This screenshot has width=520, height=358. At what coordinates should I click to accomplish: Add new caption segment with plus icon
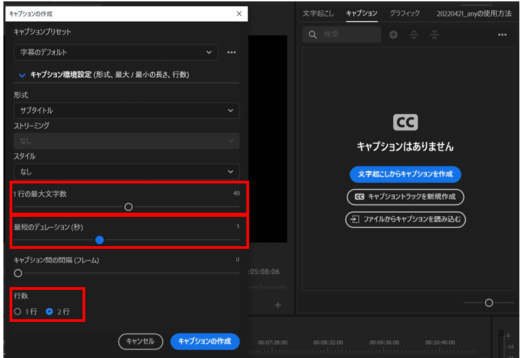point(393,35)
